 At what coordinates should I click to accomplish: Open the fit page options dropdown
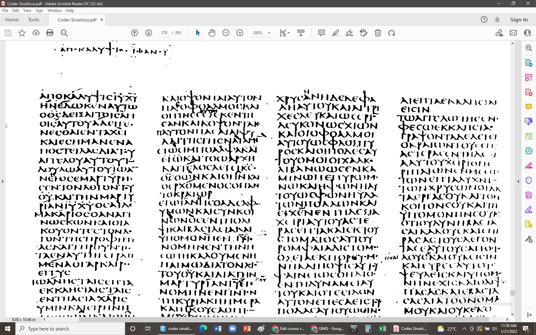(x=284, y=33)
